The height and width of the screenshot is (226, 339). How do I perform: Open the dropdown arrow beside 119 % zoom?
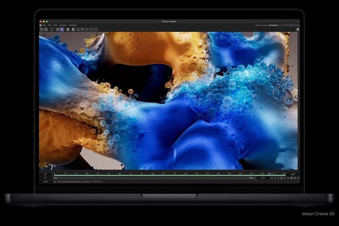pos(55,181)
